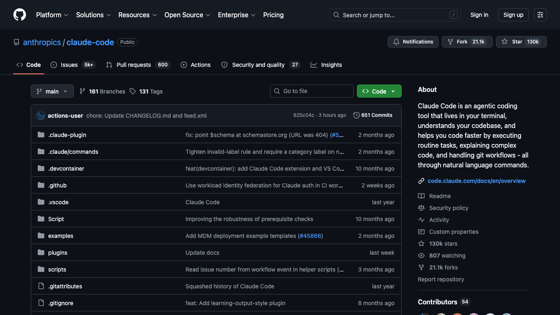This screenshot has height=315, width=560.
Task: Click the link icon beside code.claude.com
Action: [421, 181]
